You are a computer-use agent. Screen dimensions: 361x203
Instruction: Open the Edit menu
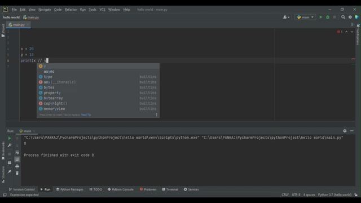click(23, 10)
